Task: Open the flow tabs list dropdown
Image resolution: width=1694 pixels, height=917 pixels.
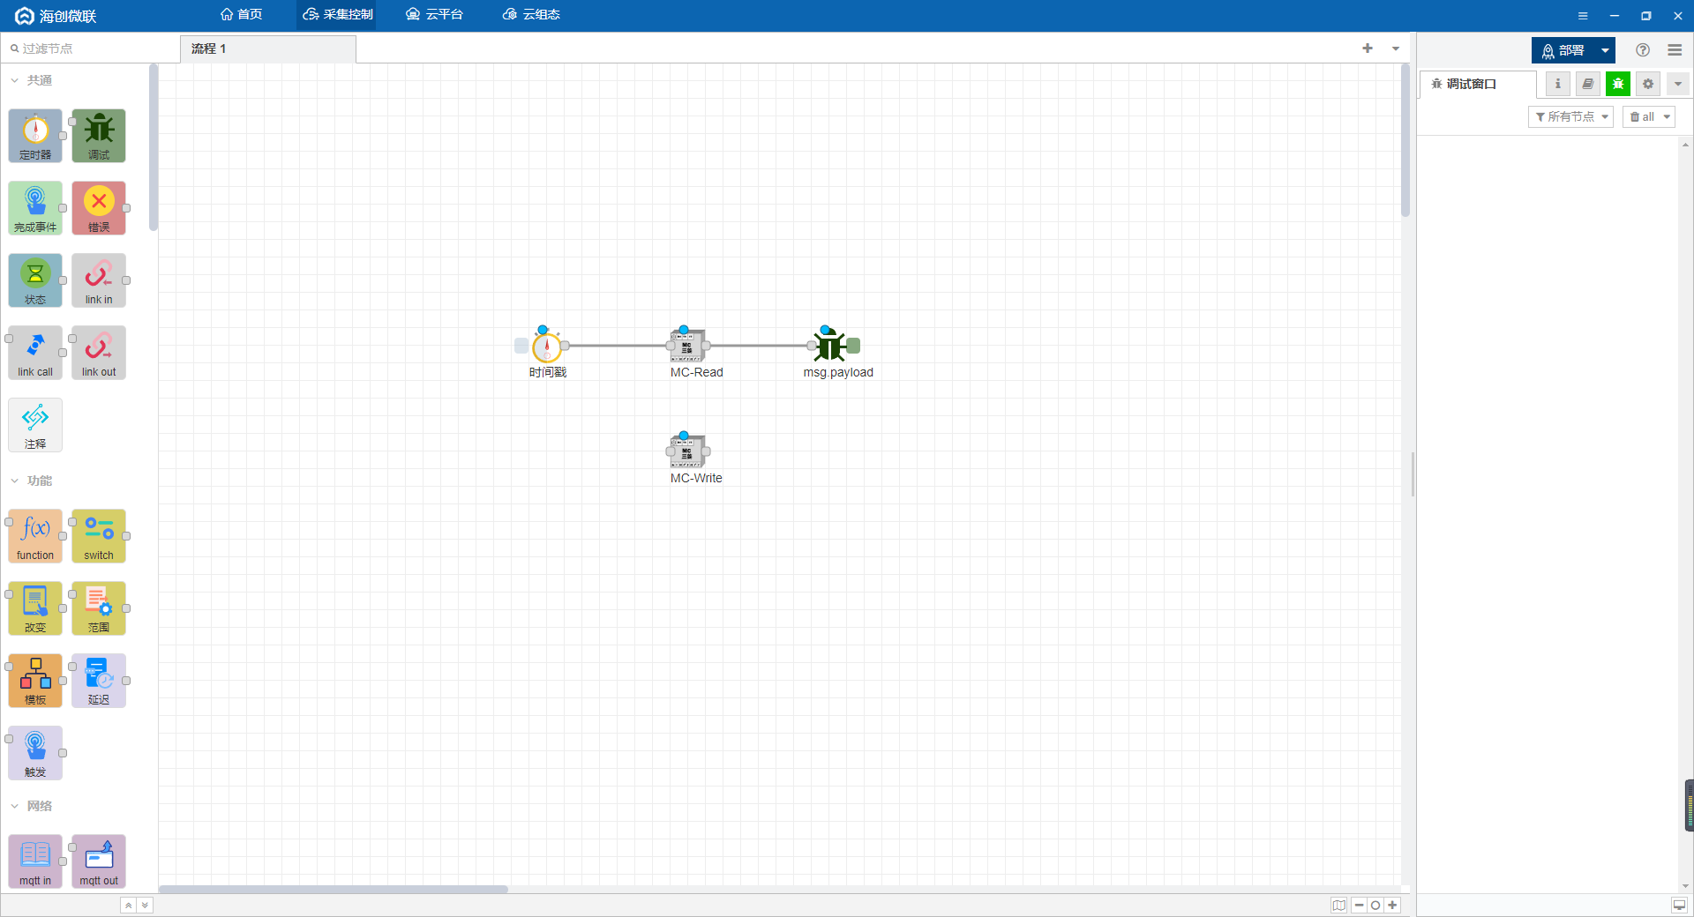Action: click(x=1396, y=48)
